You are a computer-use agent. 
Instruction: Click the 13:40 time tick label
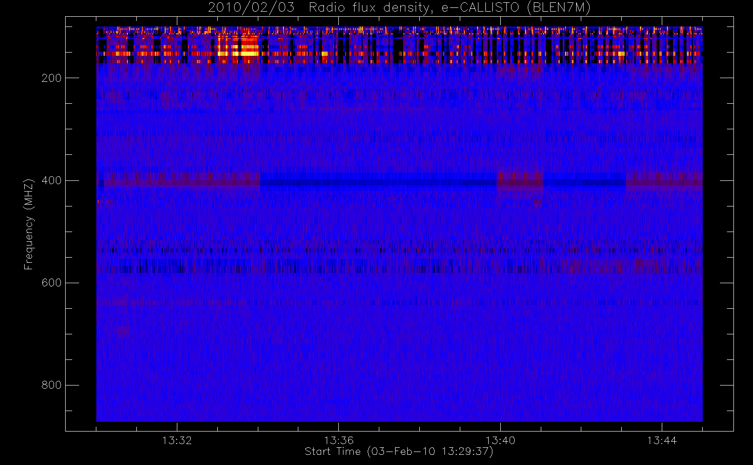500,440
